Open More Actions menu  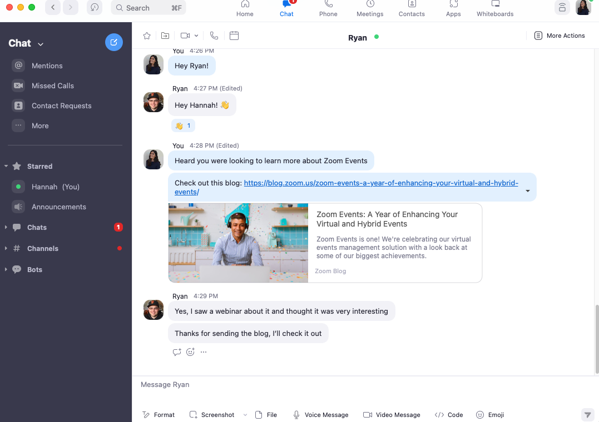coord(560,36)
